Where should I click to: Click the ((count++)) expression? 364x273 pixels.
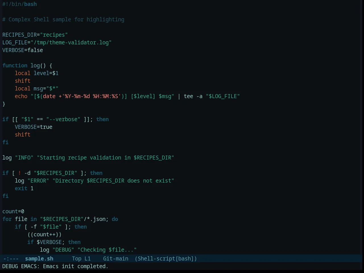44,234
